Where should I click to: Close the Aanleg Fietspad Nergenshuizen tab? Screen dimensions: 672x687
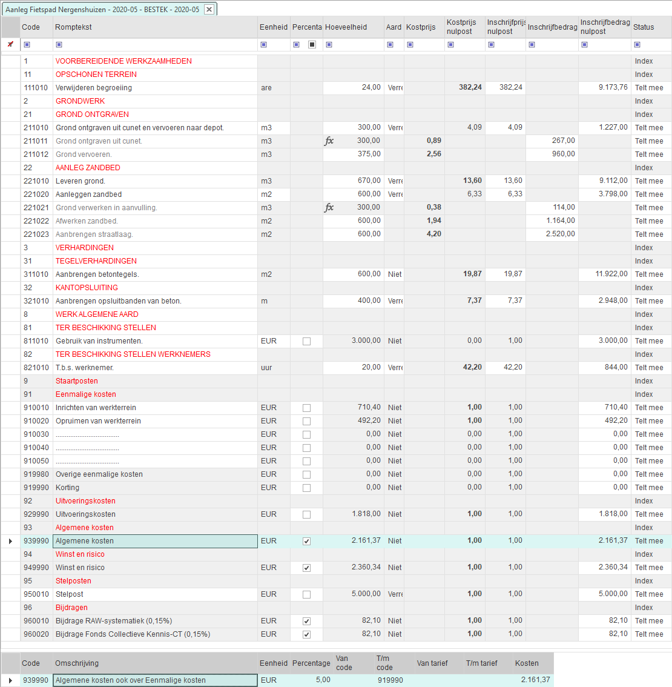[209, 9]
